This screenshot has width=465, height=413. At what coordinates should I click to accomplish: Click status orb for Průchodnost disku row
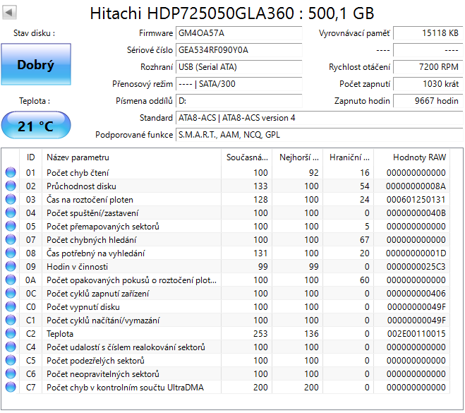click(11, 186)
